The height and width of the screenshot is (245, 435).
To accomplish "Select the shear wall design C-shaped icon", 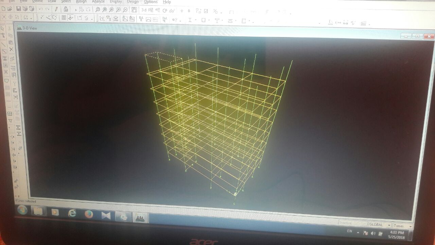I will (x=244, y=21).
